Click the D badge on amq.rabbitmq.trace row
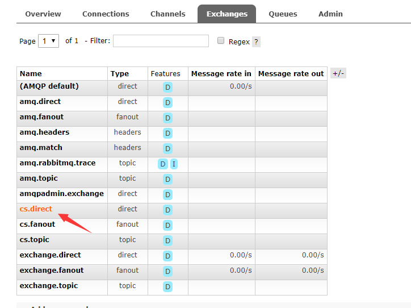 [x=163, y=164]
